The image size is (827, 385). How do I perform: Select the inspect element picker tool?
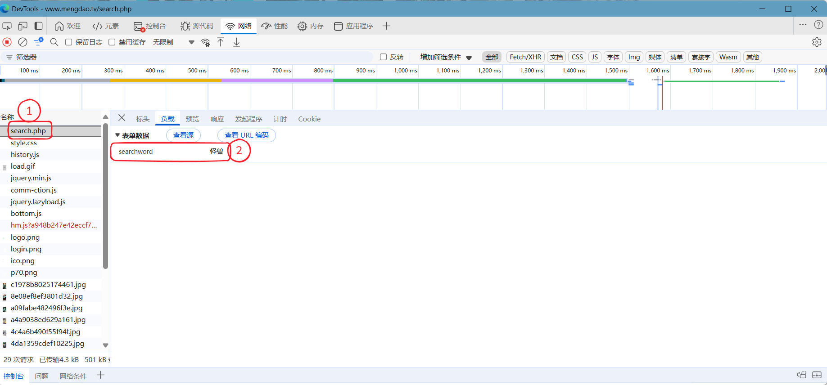[x=7, y=26]
